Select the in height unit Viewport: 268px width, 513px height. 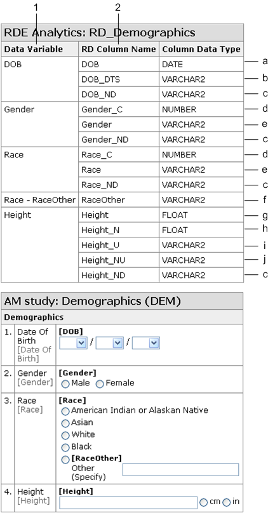[227, 502]
